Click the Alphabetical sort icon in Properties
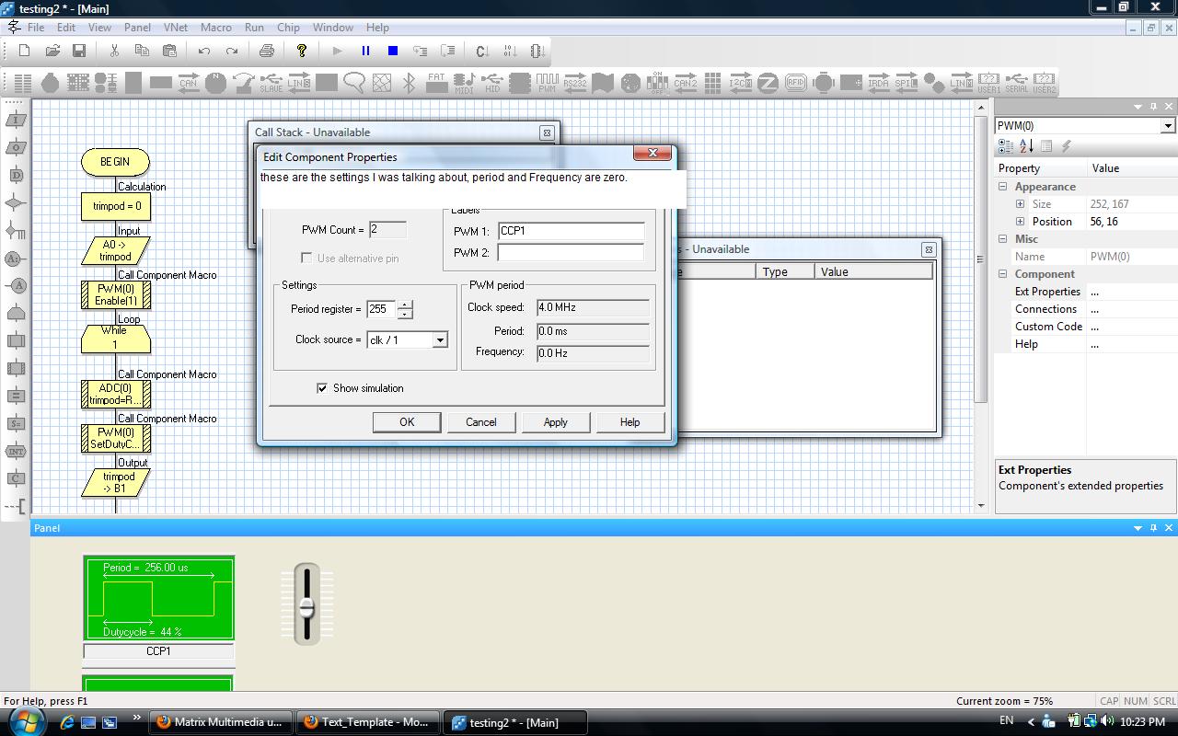1178x736 pixels. tap(1026, 146)
